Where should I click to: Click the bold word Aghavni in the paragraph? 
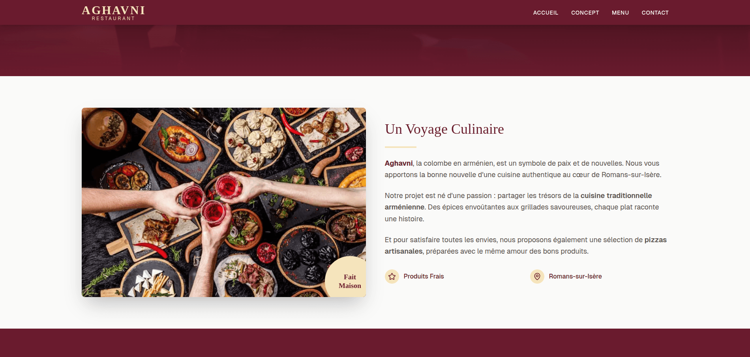click(x=399, y=163)
